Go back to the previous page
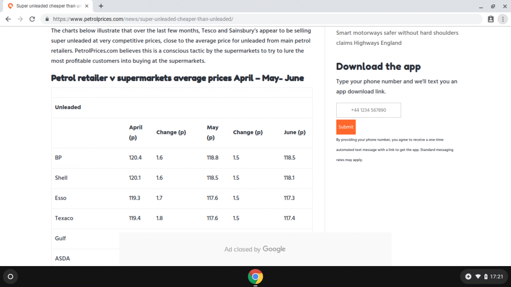Viewport: 511px width, 287px height. tap(8, 19)
